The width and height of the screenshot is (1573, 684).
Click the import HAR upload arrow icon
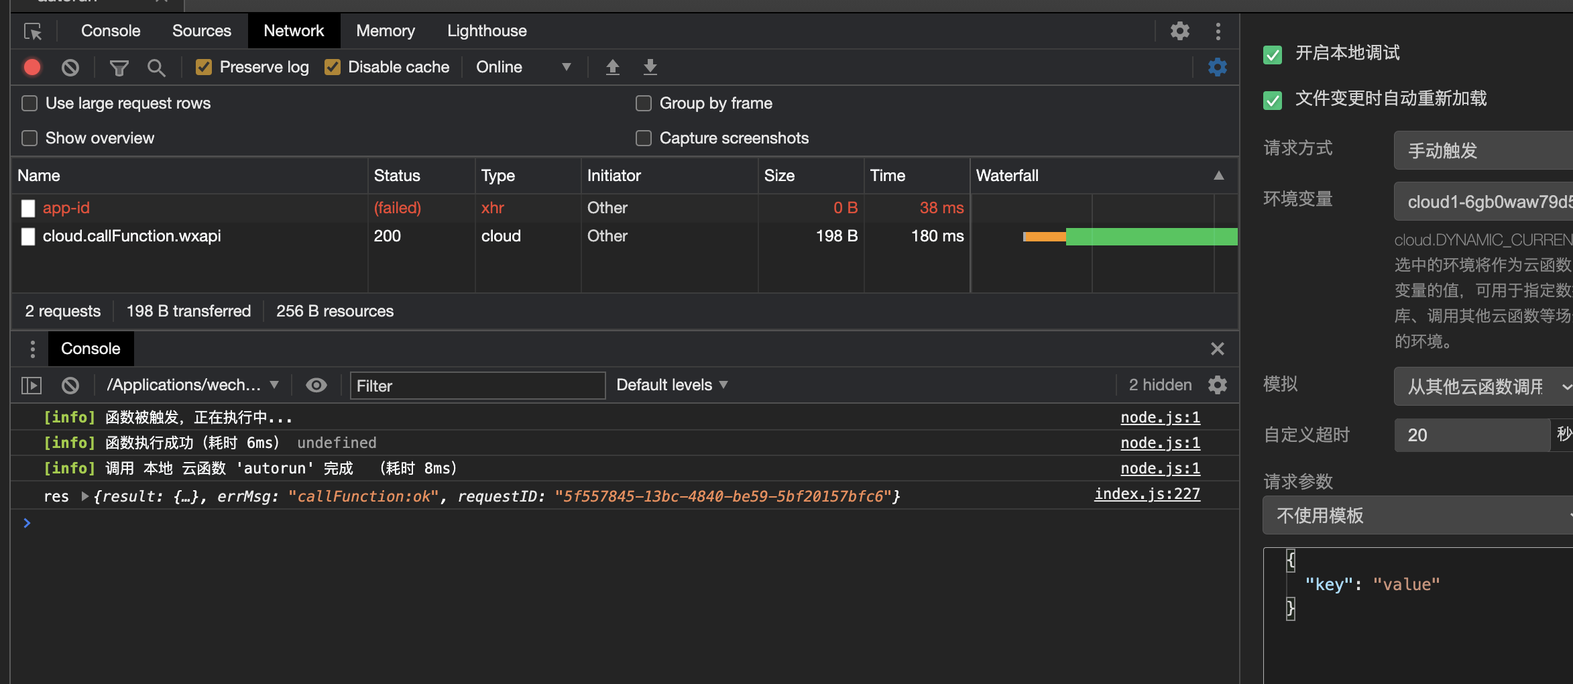[612, 67]
